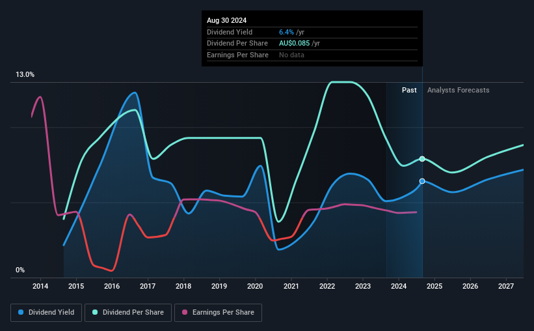
Task: Click the blue Dividend Yield legend dot
Action: click(x=21, y=312)
